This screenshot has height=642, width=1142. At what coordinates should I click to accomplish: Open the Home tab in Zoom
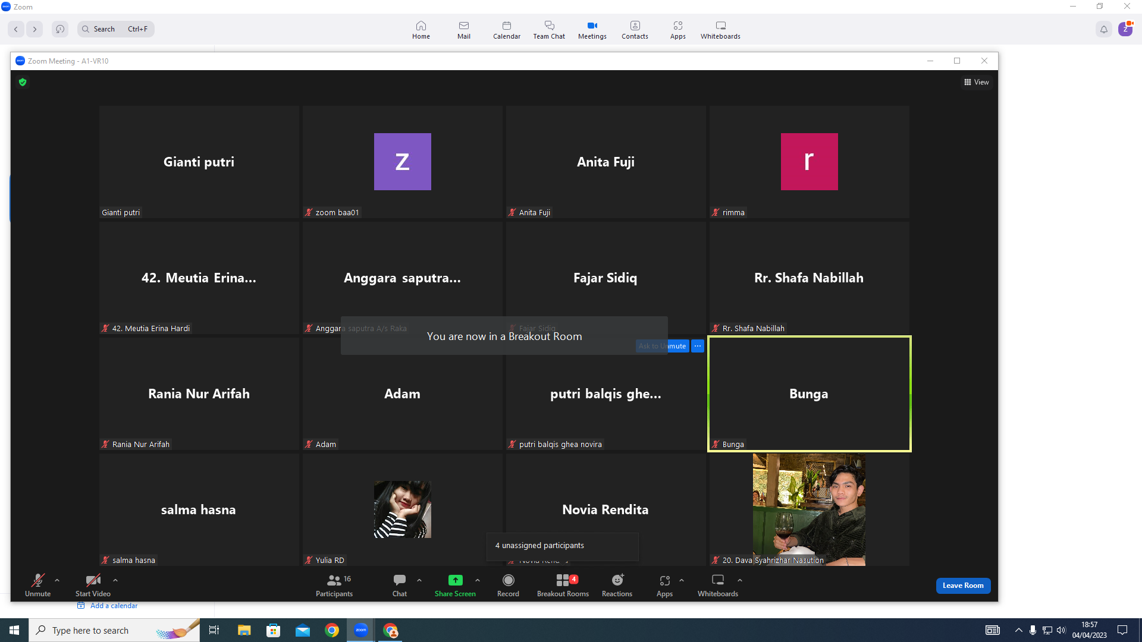point(421,30)
